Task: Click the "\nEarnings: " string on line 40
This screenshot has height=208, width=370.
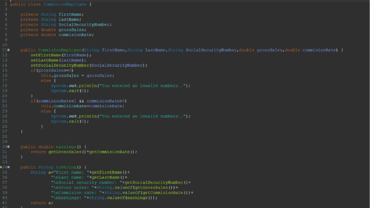Action: [69, 198]
